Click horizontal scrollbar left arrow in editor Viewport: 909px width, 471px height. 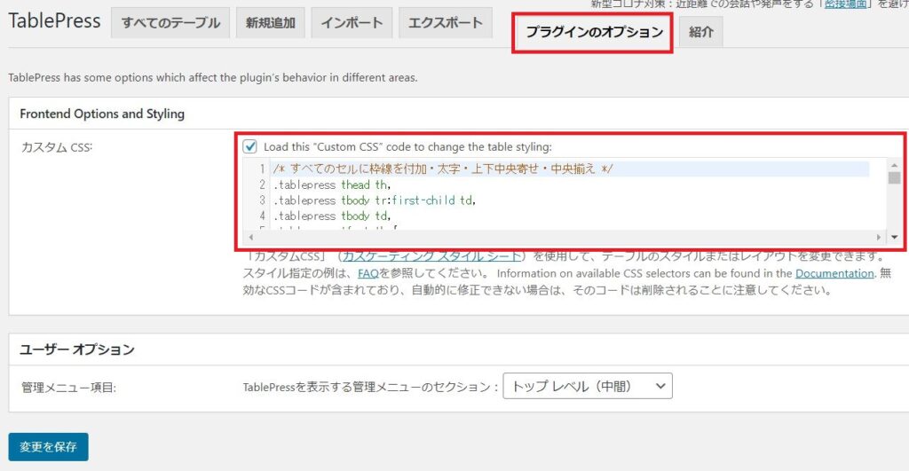click(250, 237)
